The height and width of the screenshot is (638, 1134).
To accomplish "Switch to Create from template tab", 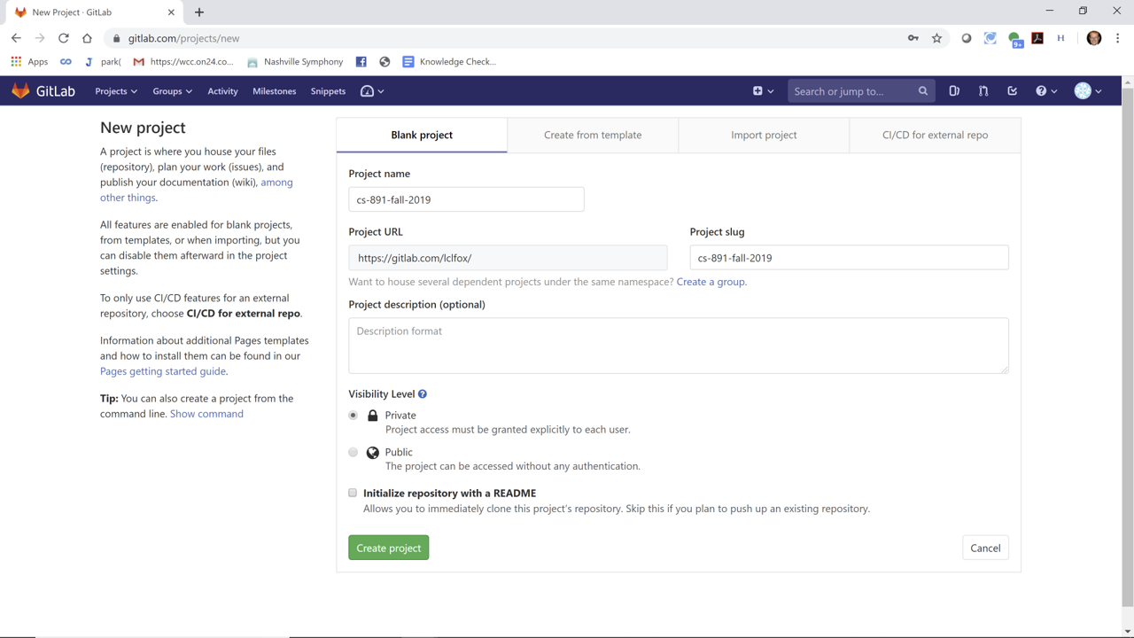I will pos(593,135).
